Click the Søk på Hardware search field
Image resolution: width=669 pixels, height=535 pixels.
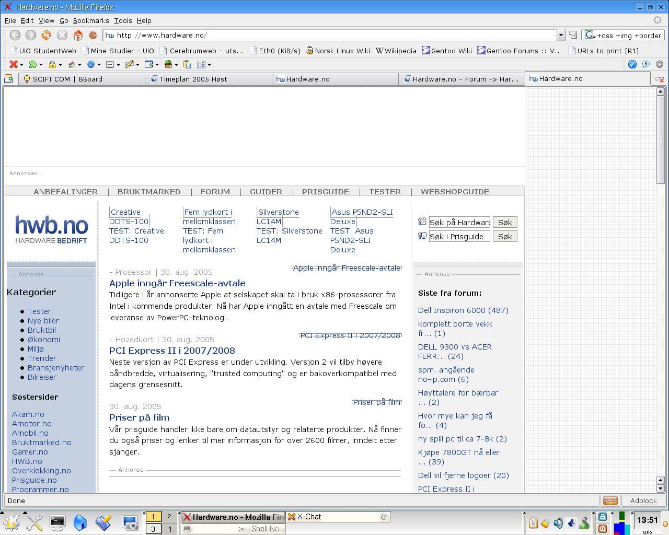click(459, 223)
